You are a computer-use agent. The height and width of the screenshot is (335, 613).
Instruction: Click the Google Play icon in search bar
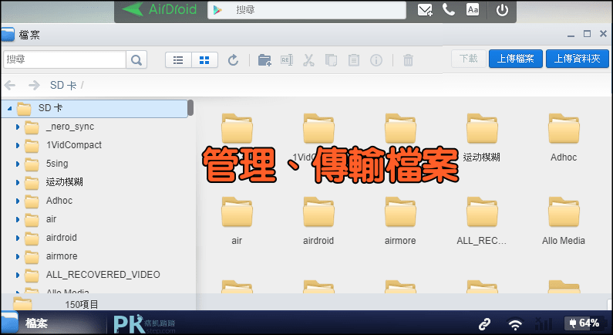point(217,10)
